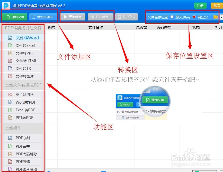Click the Word icon beside Word转PDF

tap(10, 102)
